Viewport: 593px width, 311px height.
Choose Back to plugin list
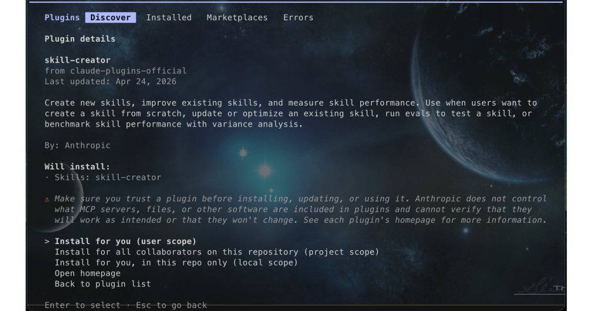pos(103,283)
